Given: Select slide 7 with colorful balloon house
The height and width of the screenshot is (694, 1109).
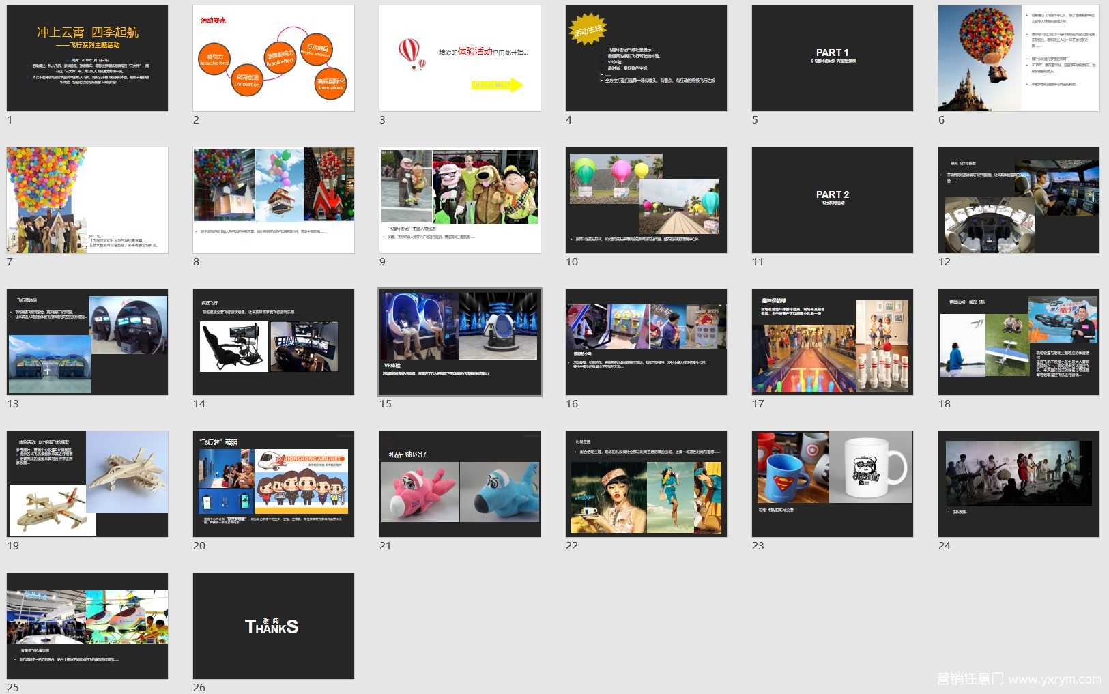Looking at the screenshot, I should 87,200.
